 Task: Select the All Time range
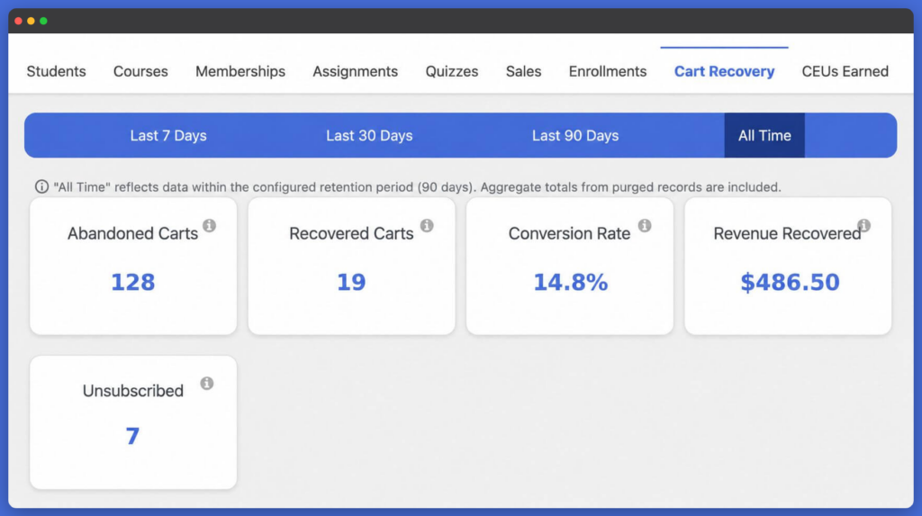coord(764,135)
